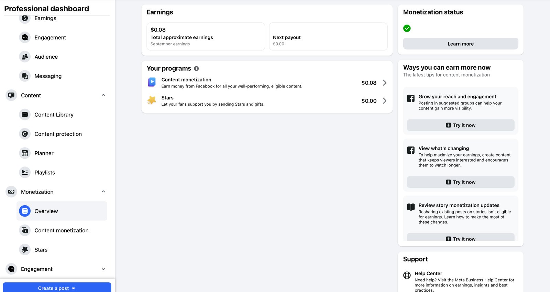The width and height of the screenshot is (550, 292).
Task: Click 'Professional dashboard' heading
Action: 47,9
